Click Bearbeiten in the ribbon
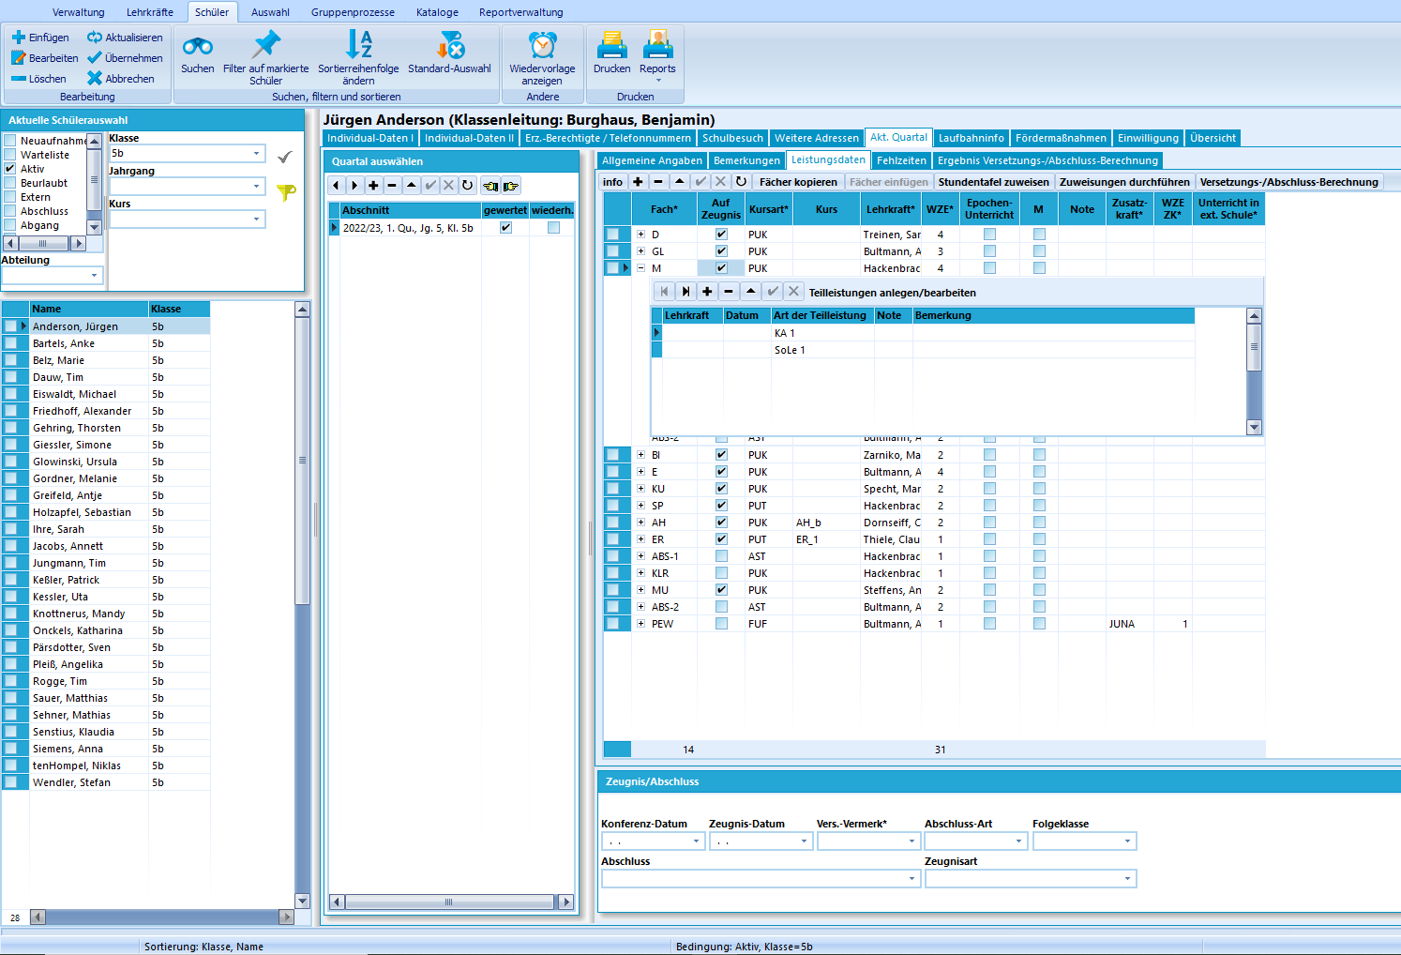 pos(45,58)
